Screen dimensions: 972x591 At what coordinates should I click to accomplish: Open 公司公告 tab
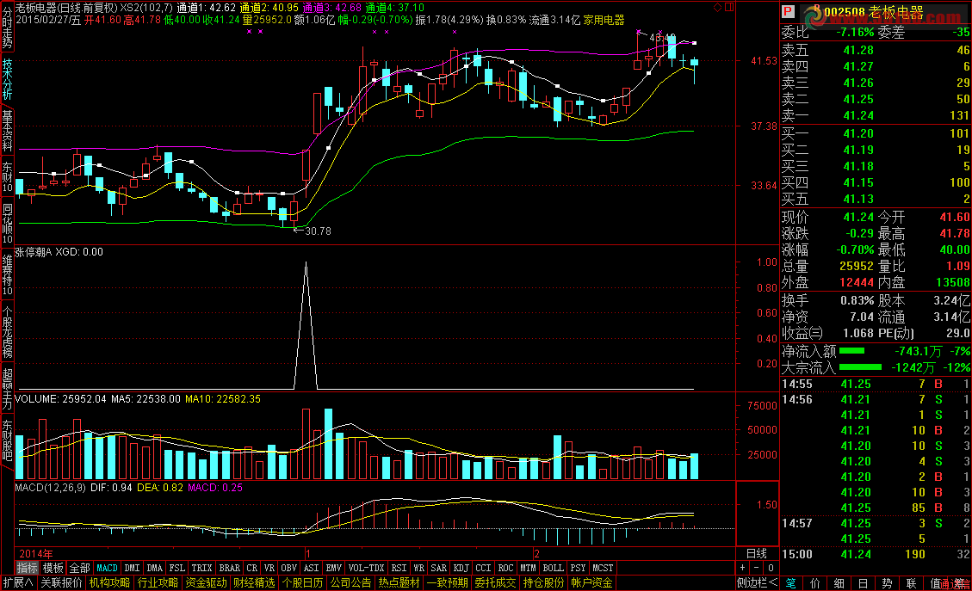click(x=351, y=583)
